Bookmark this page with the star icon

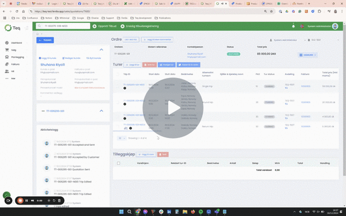(x=271, y=11)
